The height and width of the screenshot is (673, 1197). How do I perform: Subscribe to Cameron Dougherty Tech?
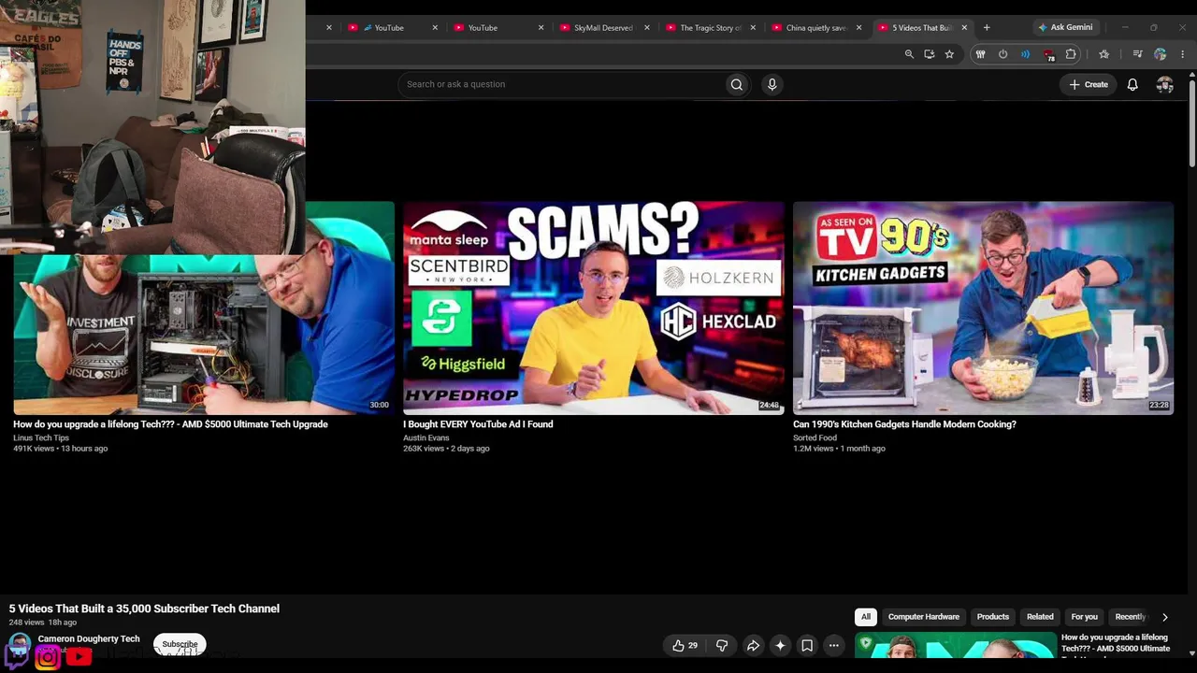pos(180,644)
